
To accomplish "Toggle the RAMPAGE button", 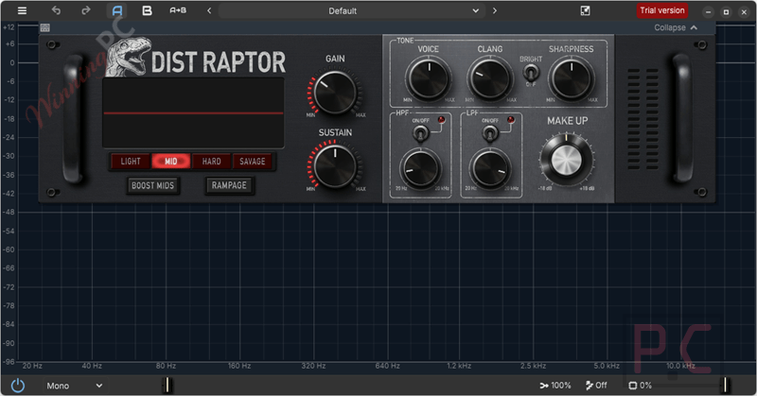I will click(229, 185).
